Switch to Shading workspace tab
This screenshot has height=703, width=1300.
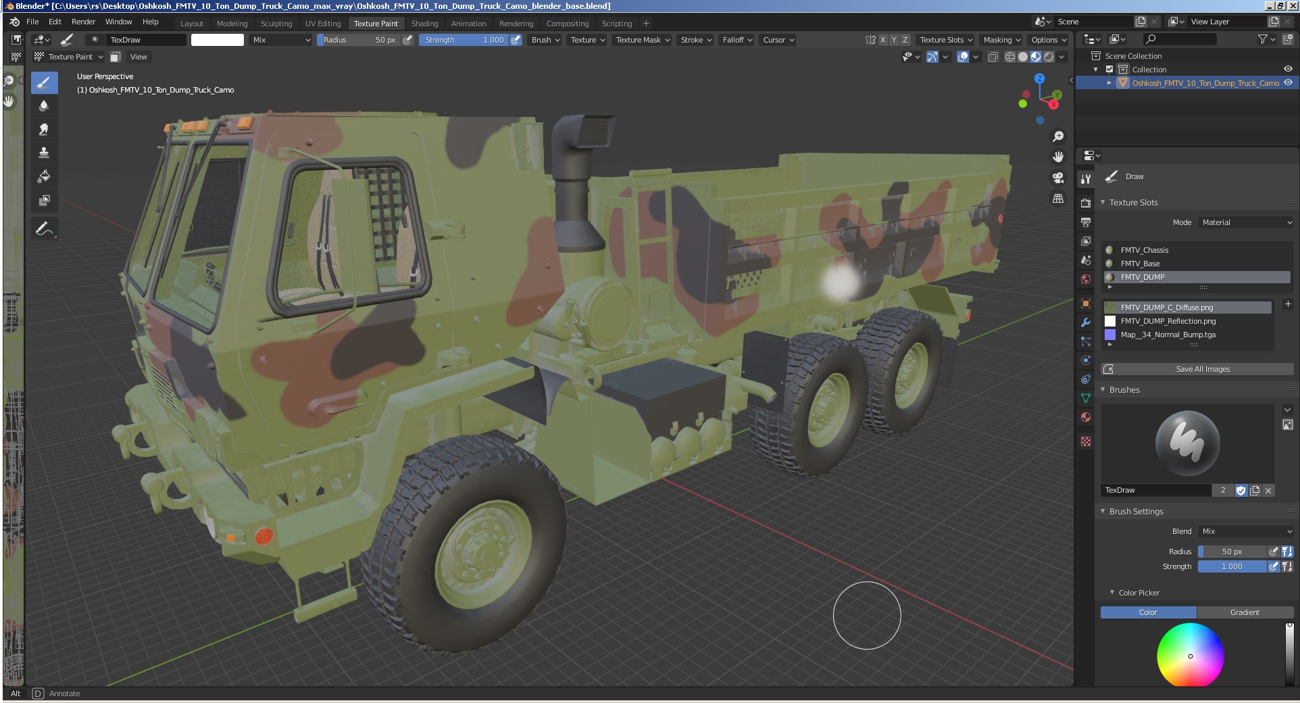point(424,24)
